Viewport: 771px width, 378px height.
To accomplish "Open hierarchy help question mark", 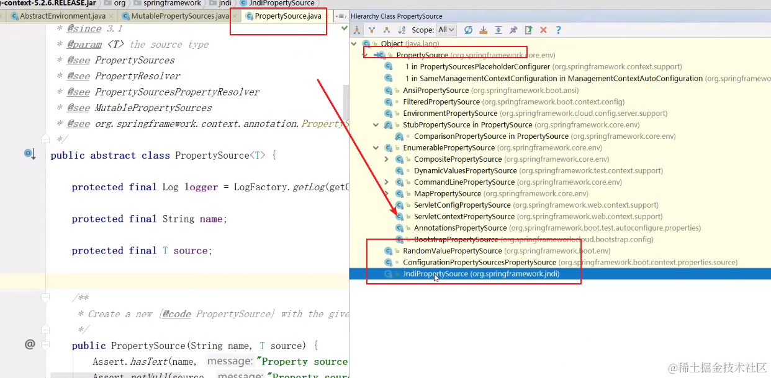I will pos(558,30).
